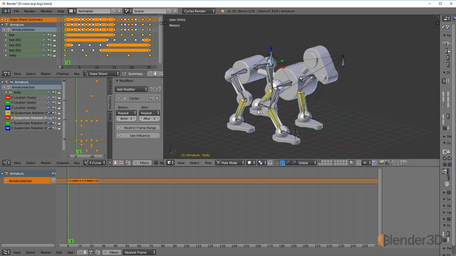Screen dimensions: 456x256
Task: Expand the foot.002 channel
Action: pyautogui.click(x=6, y=45)
